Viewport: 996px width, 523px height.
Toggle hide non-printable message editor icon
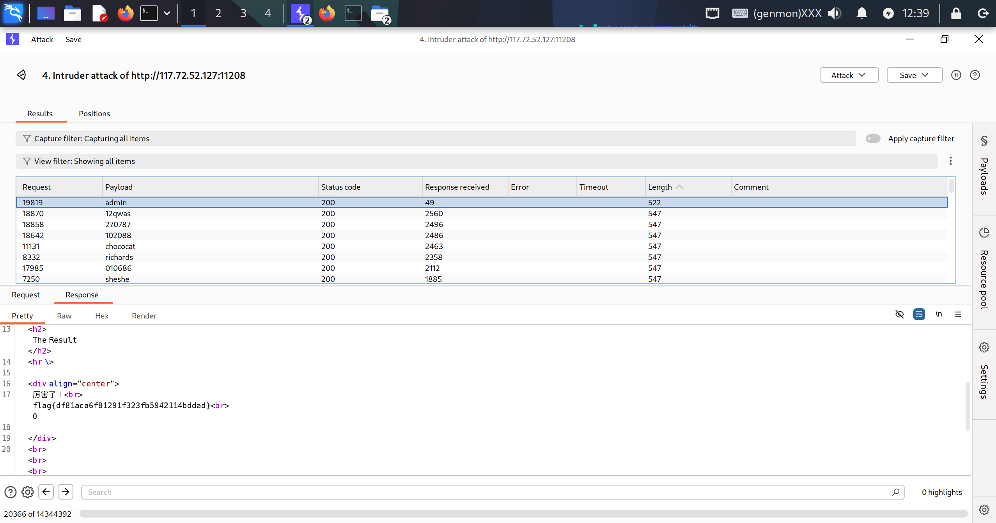coord(899,314)
